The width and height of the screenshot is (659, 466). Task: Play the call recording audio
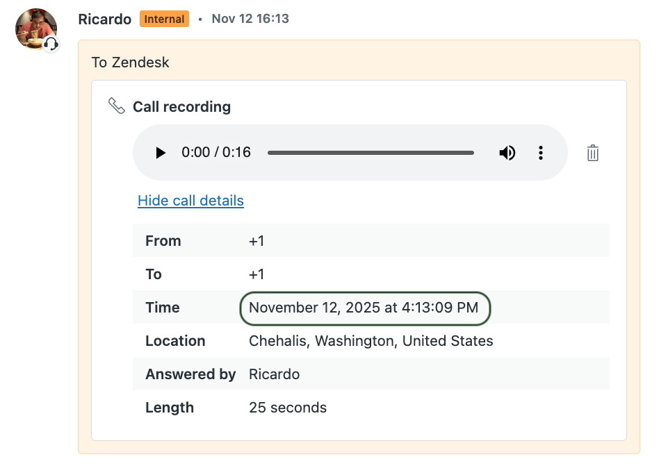(x=161, y=153)
